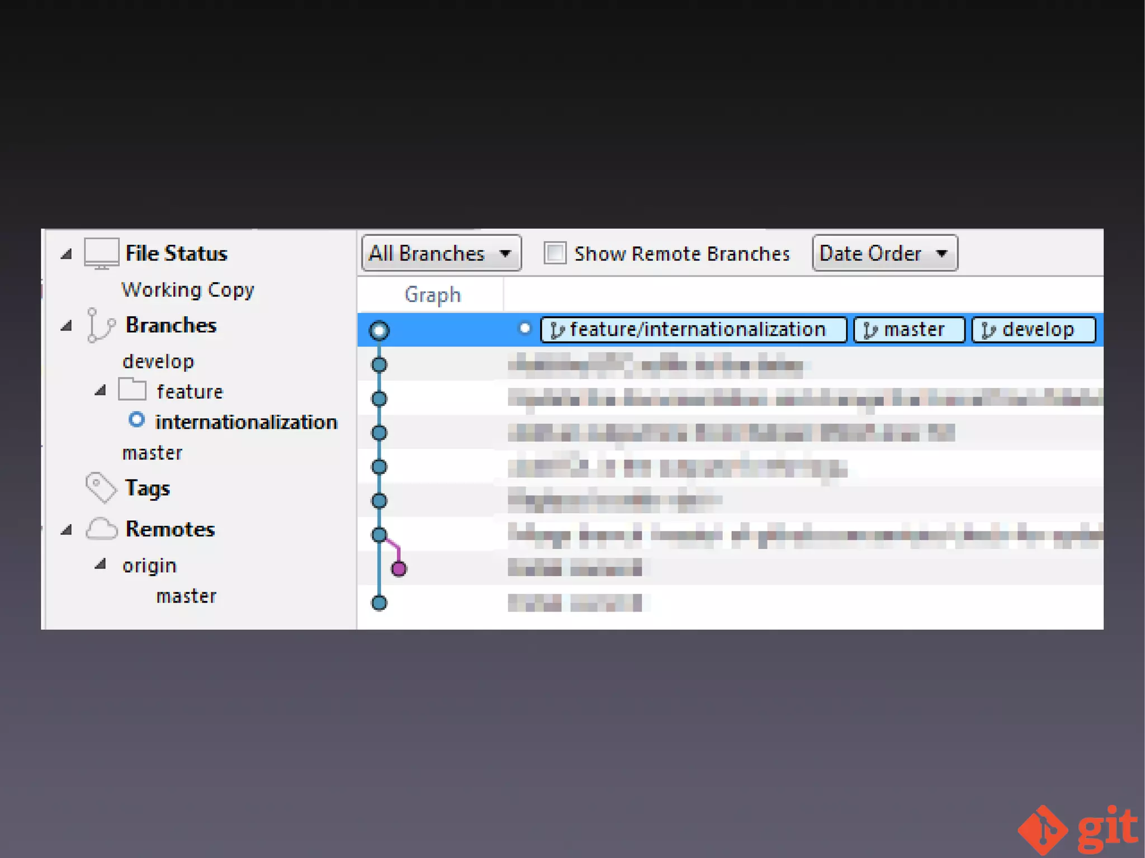Click the pink commit node in the graph

399,569
